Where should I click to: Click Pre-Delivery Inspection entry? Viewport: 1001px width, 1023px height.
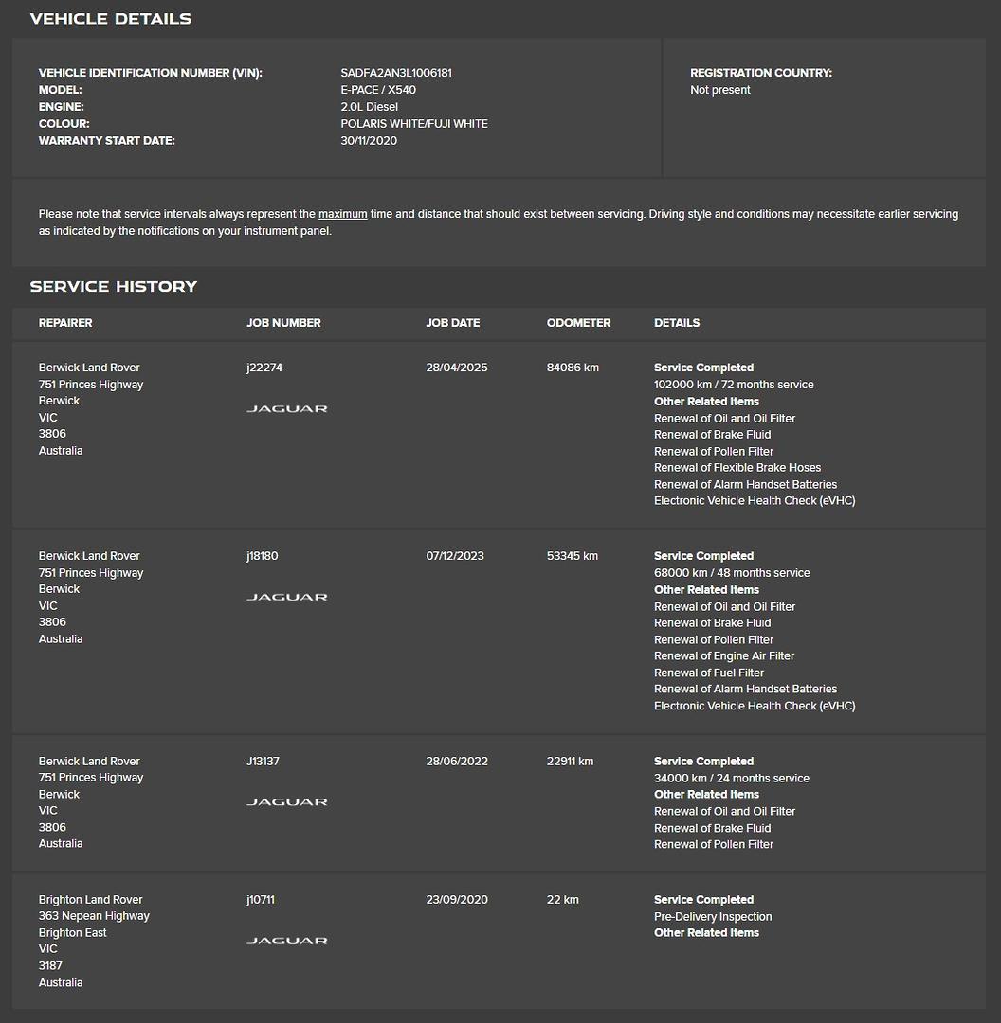point(713,917)
